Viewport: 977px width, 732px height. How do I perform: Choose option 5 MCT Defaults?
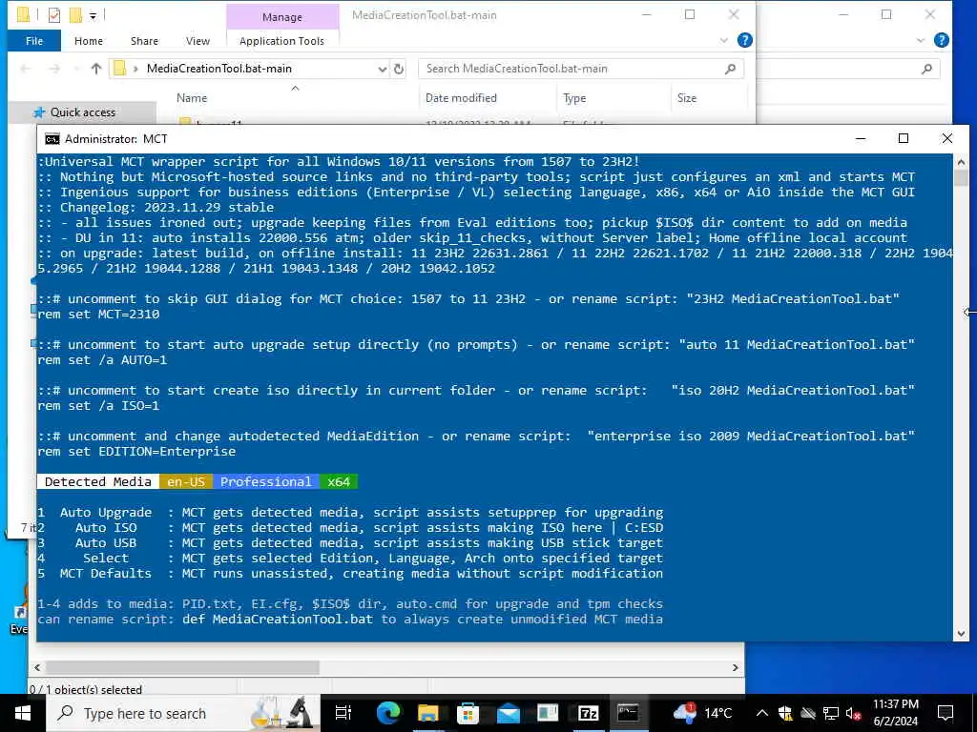tap(350, 573)
